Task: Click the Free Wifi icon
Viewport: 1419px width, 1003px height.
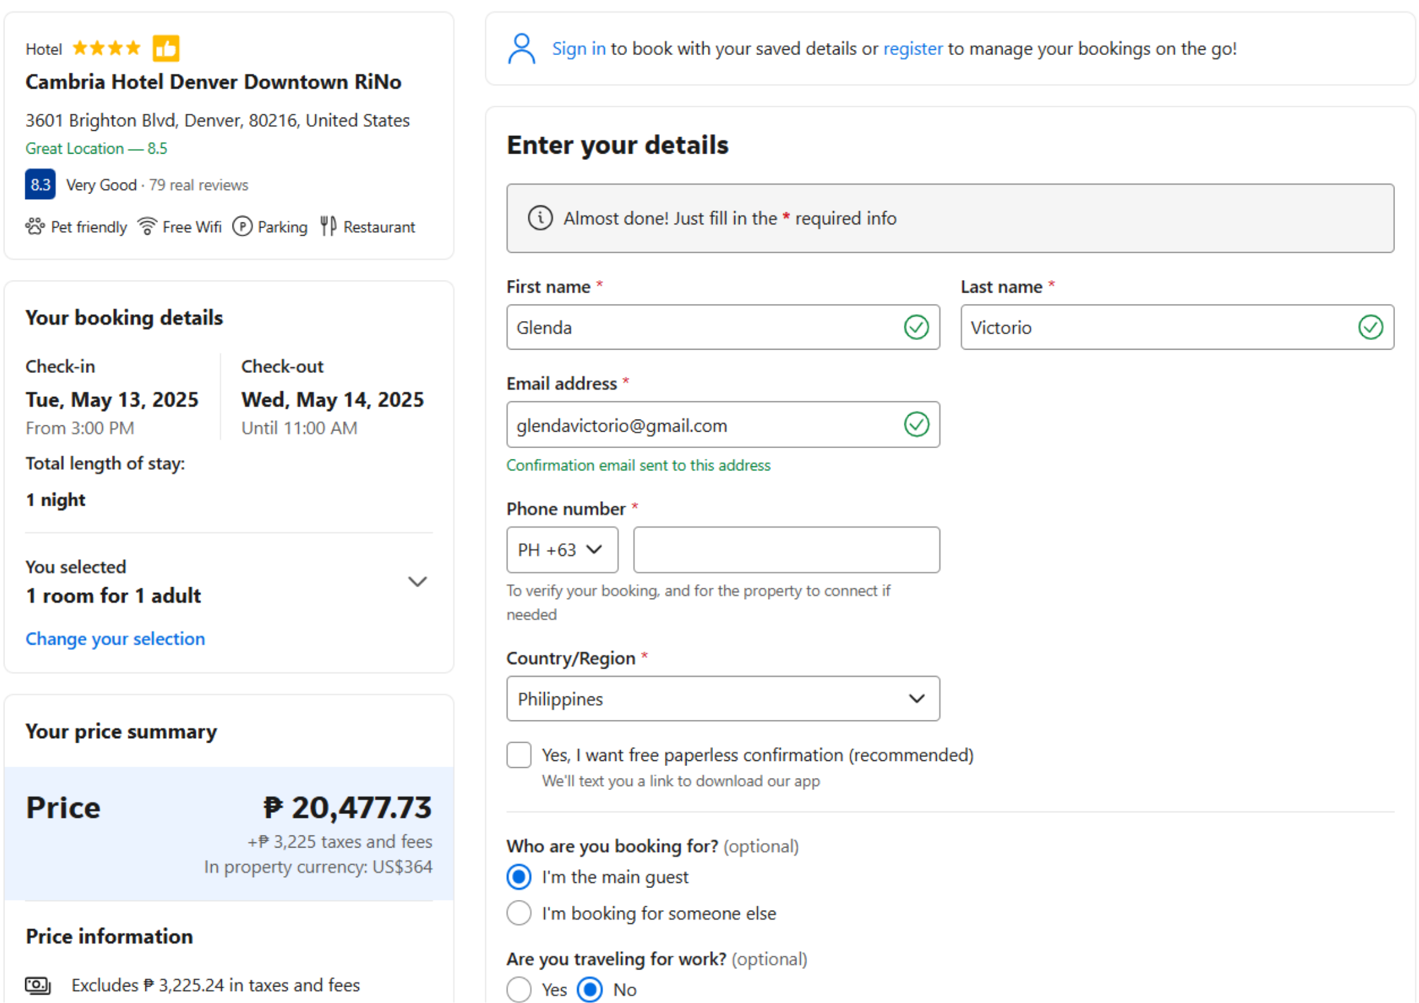Action: coord(147,226)
